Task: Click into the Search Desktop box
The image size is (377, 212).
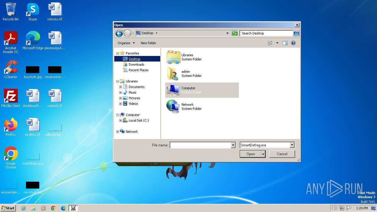Action: tap(267, 33)
